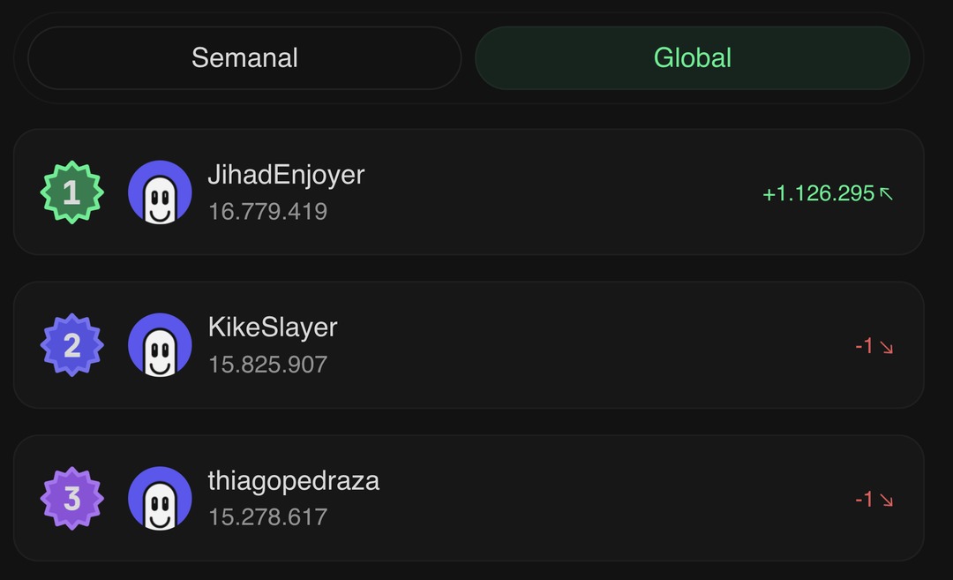Click the green up arrow beside +1.126.295

(x=886, y=194)
